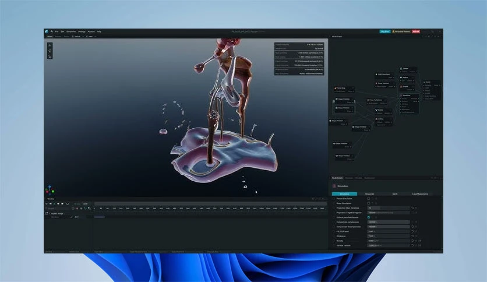Click the application logo icon

(47, 31)
